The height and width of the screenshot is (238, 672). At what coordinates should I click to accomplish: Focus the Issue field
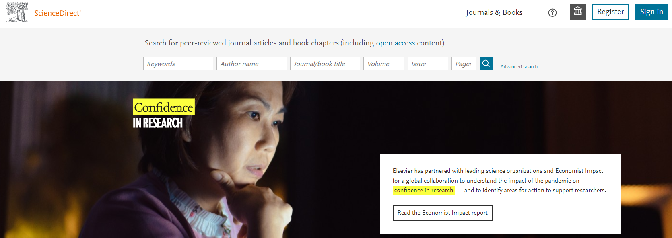click(428, 64)
